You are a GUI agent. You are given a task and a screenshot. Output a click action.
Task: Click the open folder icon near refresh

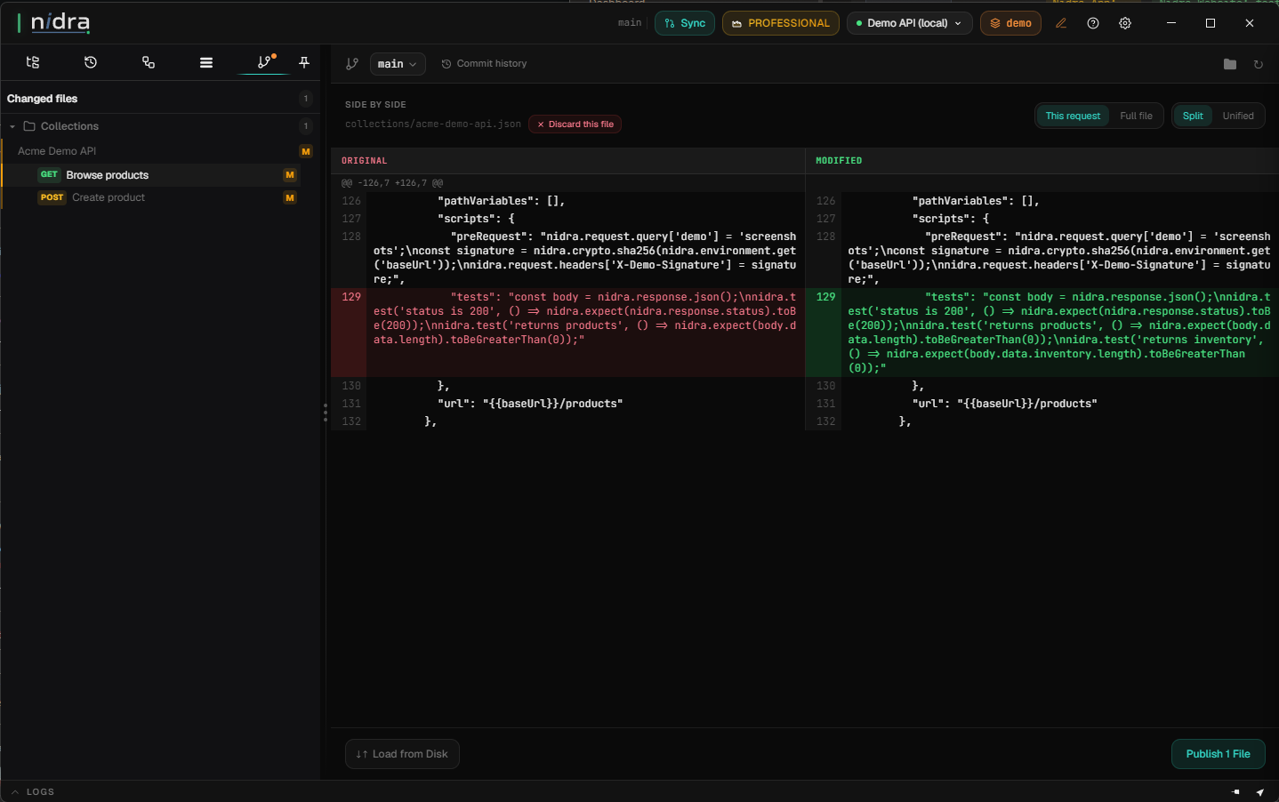click(1230, 64)
